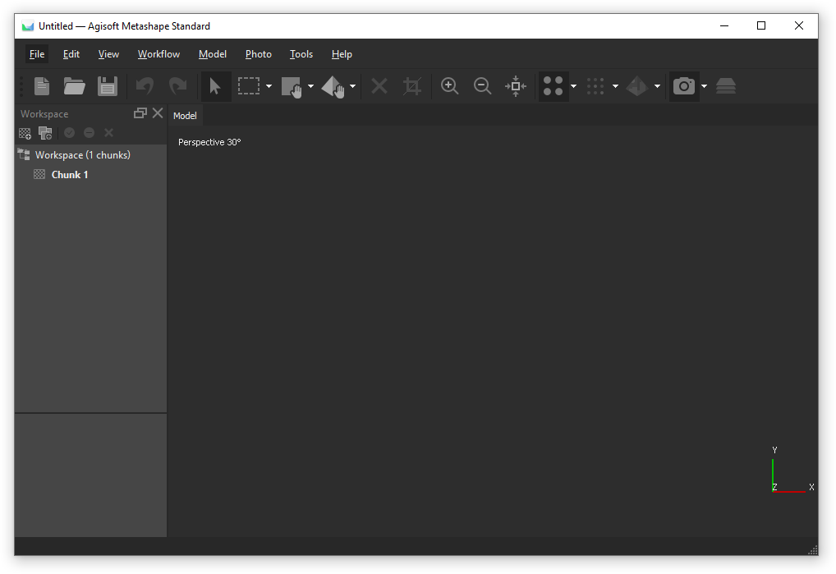The image size is (836, 574).
Task: Show the point cloud with the four dots icon
Action: tap(554, 85)
